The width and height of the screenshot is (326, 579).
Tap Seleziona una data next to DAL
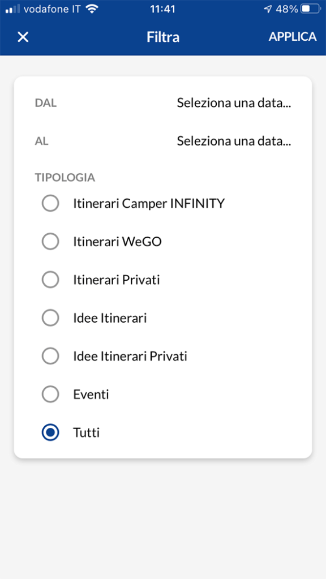pyautogui.click(x=234, y=102)
